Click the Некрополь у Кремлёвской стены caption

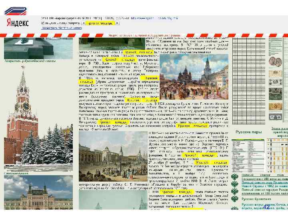[30, 61]
